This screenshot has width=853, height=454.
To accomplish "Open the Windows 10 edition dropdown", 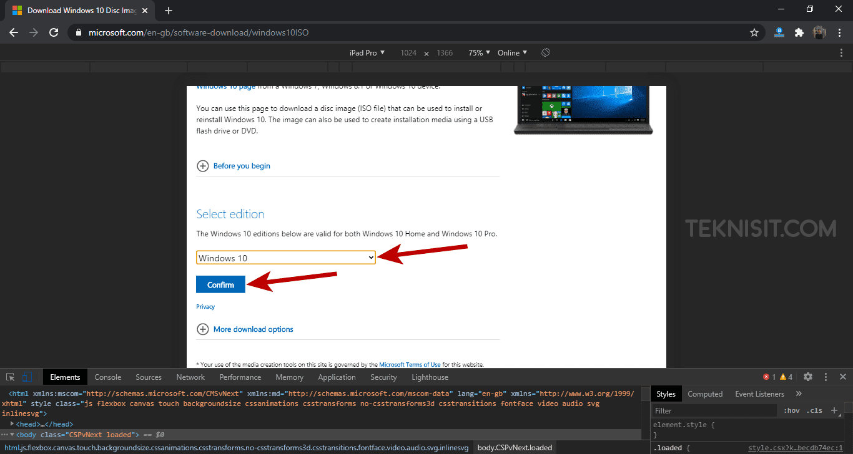I will tap(286, 258).
